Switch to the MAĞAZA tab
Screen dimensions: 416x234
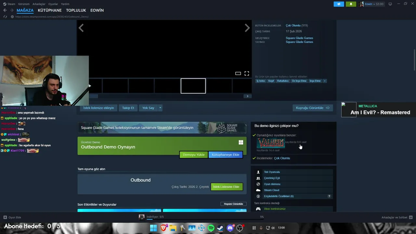pos(25,10)
